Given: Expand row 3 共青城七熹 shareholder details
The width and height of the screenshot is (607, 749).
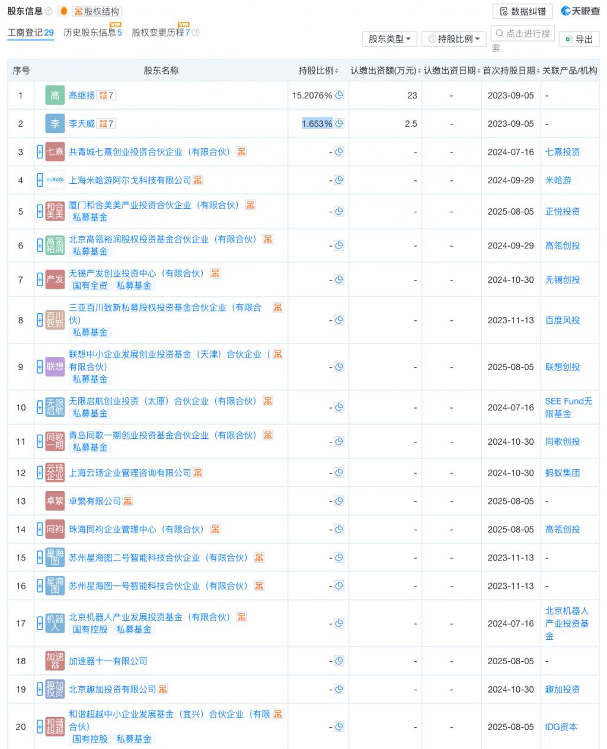Looking at the screenshot, I should (40, 152).
